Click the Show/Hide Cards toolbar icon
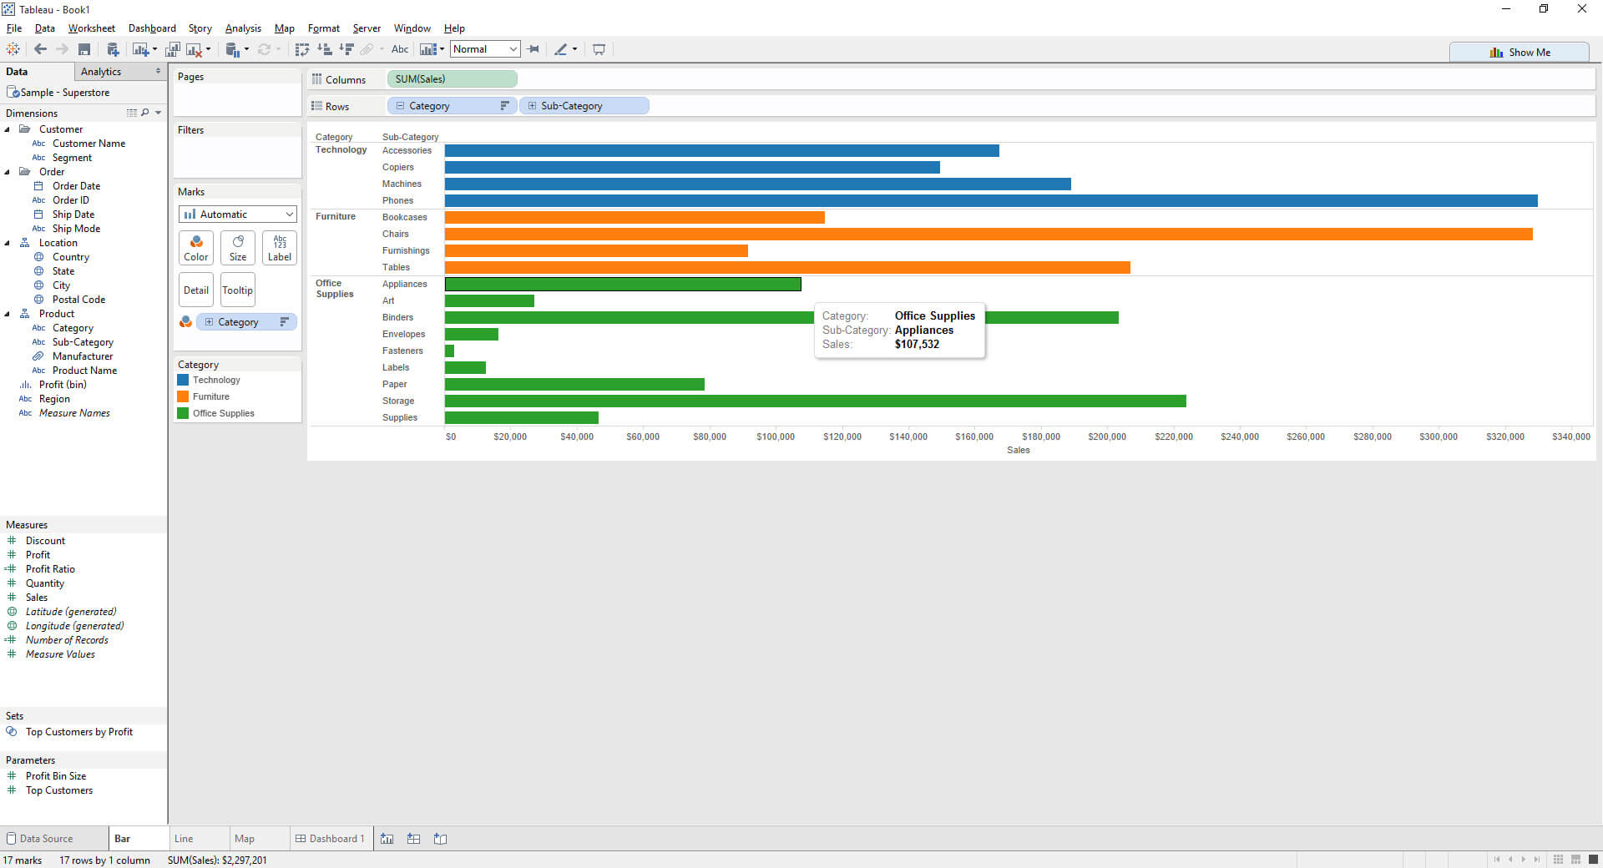The height and width of the screenshot is (868, 1603). [x=427, y=49]
